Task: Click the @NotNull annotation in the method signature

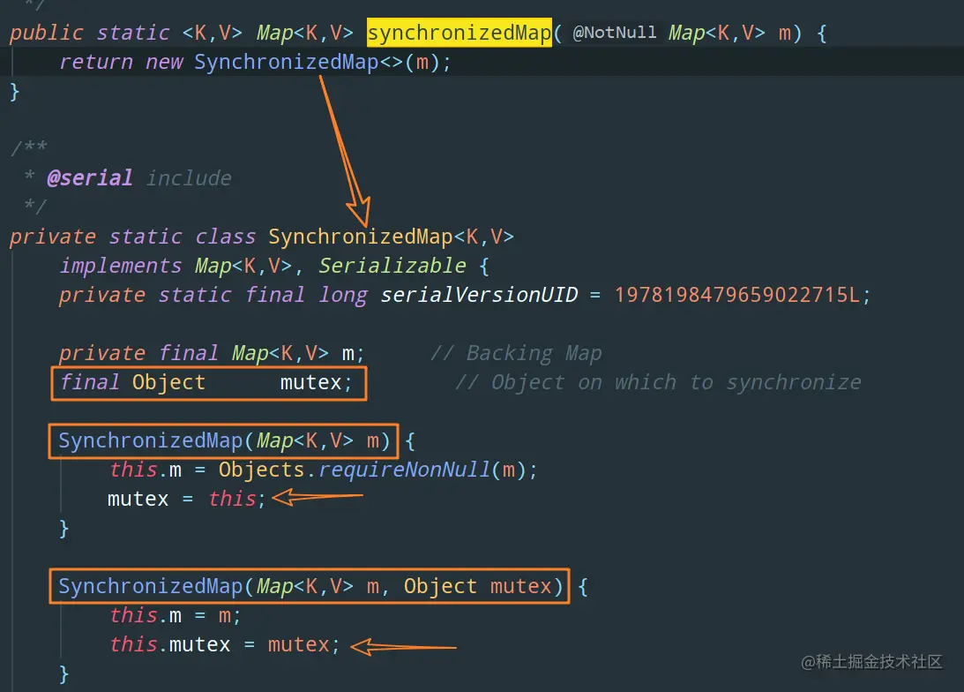Action: tap(614, 33)
